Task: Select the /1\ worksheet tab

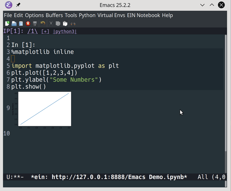Action: click(x=33, y=31)
